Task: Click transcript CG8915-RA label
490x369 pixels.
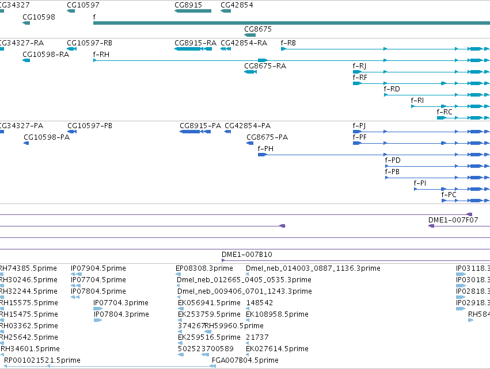Action: coord(195,43)
